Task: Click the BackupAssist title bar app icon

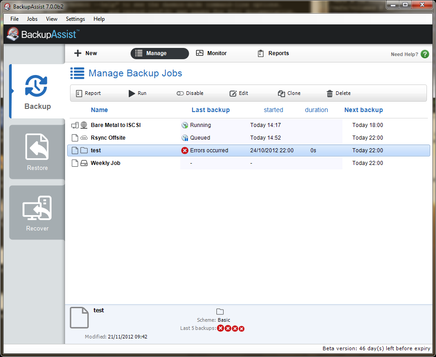Action: [x=7, y=6]
